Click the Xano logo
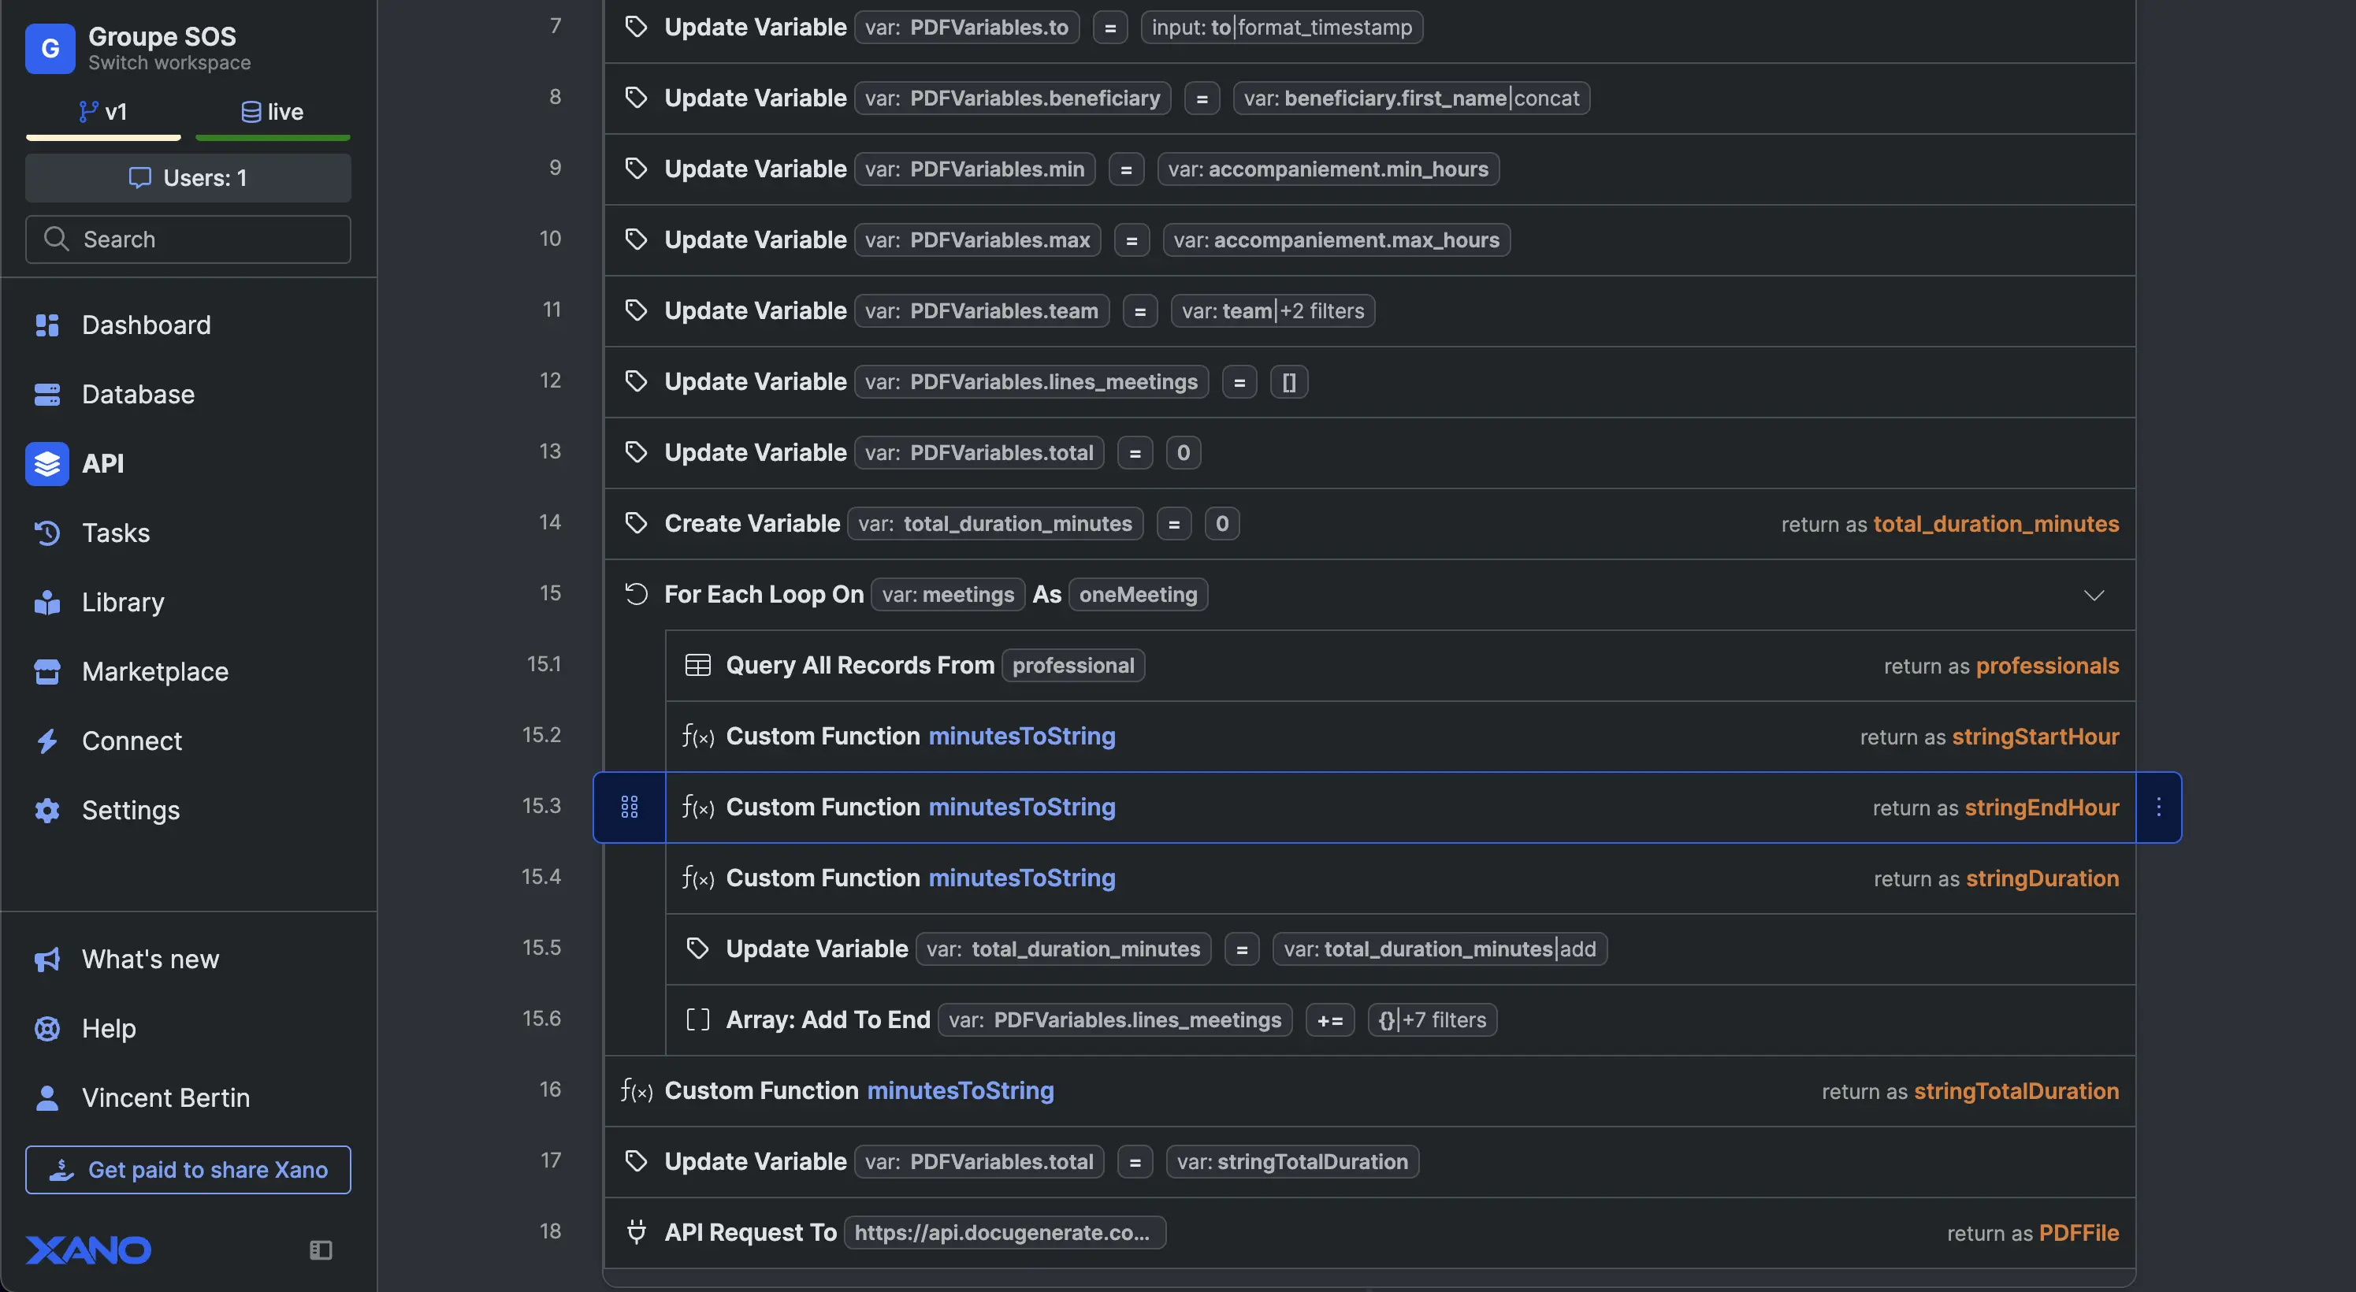 (89, 1249)
